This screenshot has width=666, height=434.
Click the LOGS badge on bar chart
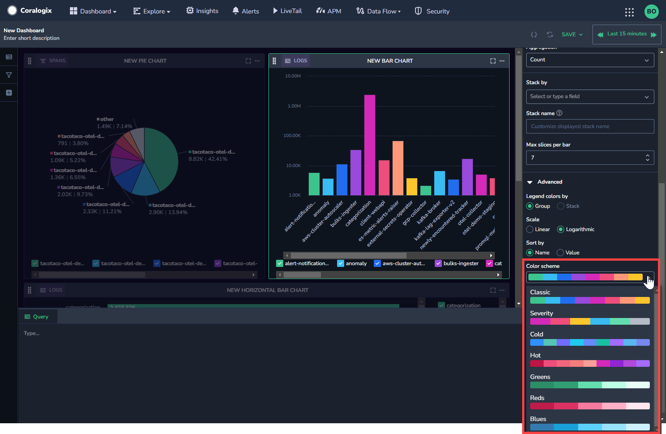pyautogui.click(x=296, y=61)
